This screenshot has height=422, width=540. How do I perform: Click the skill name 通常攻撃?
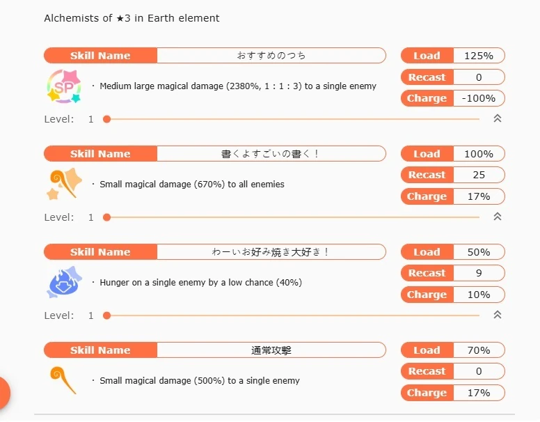click(271, 350)
